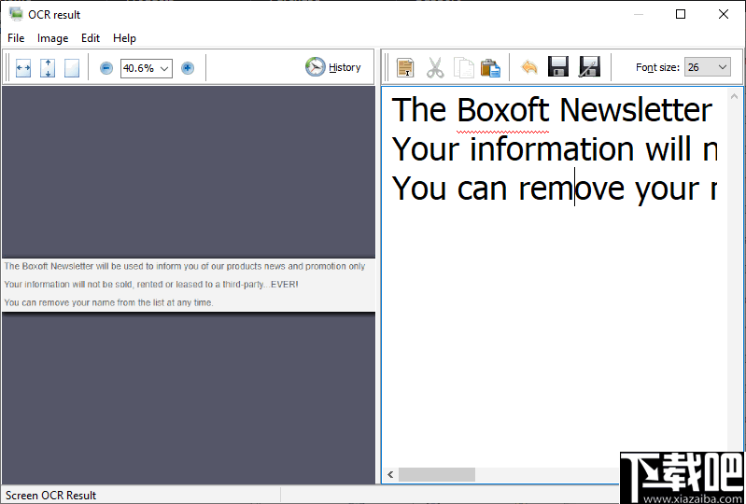Viewport: 746px width, 504px height.
Task: Open the Image menu
Action: point(53,38)
